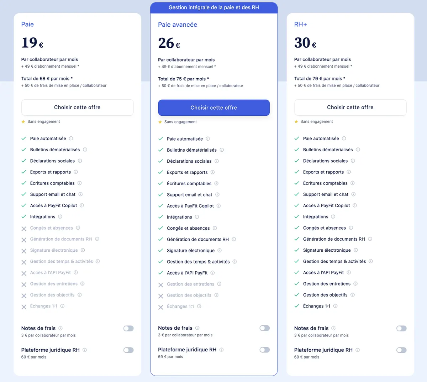Click "Signature électronique" feature in RH+ plan

pos(327,250)
